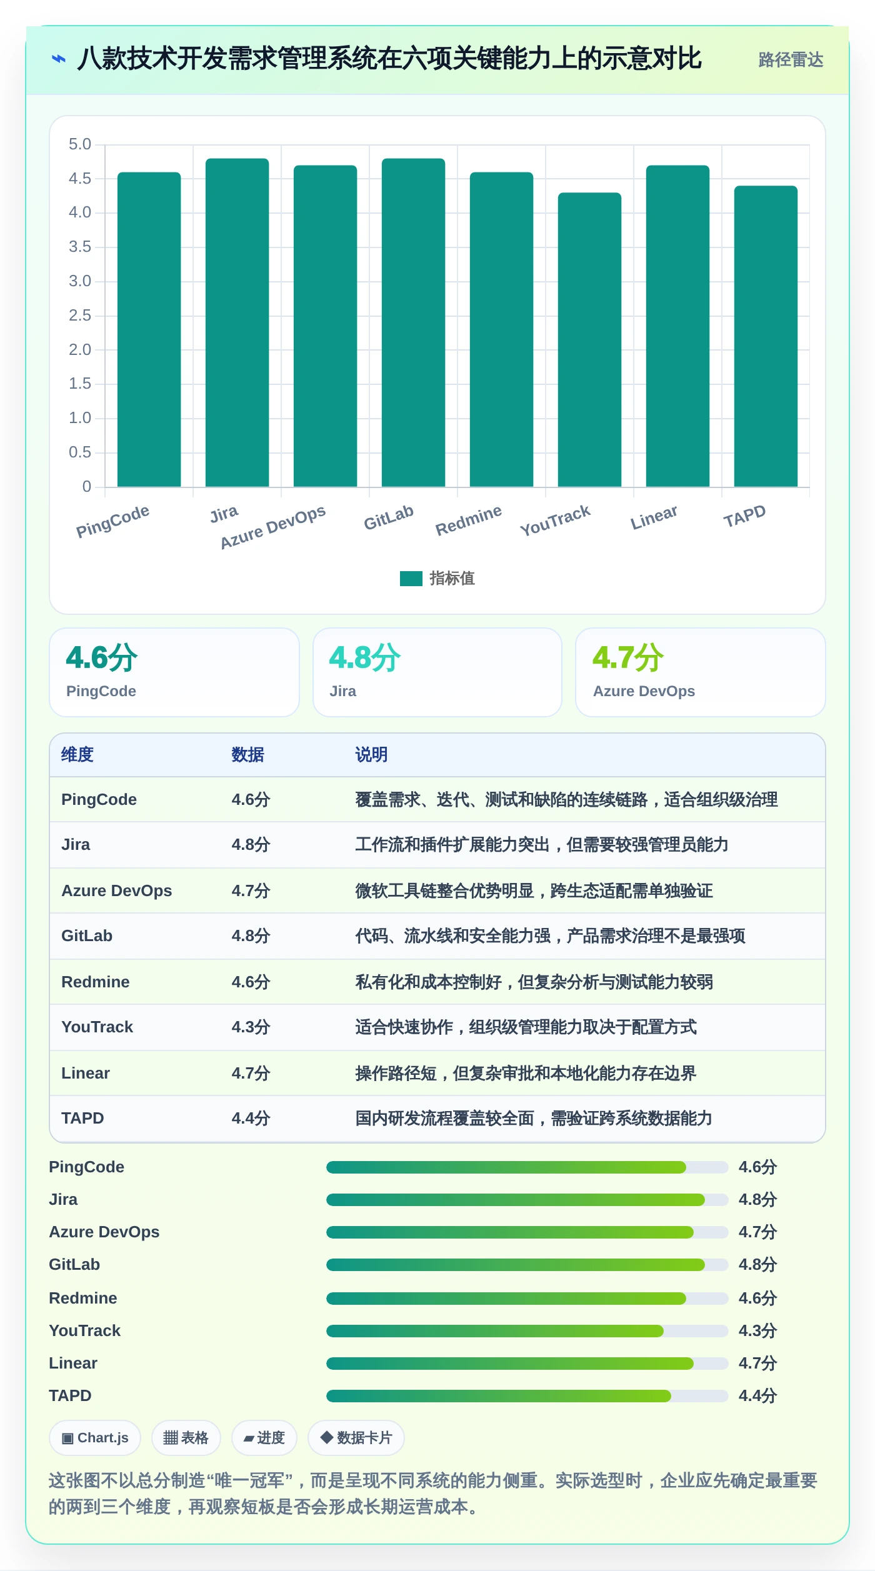Image resolution: width=875 pixels, height=1571 pixels.
Task: Click the blue lightning icon beside the title
Action: coord(58,59)
